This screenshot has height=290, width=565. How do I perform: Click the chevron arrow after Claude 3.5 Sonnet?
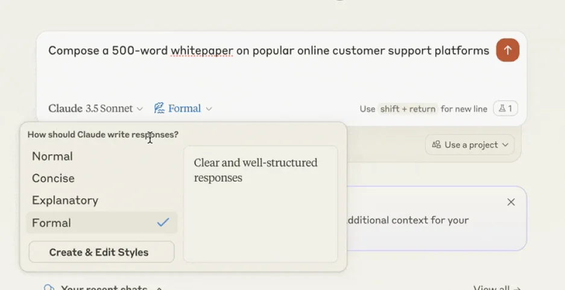click(x=140, y=109)
